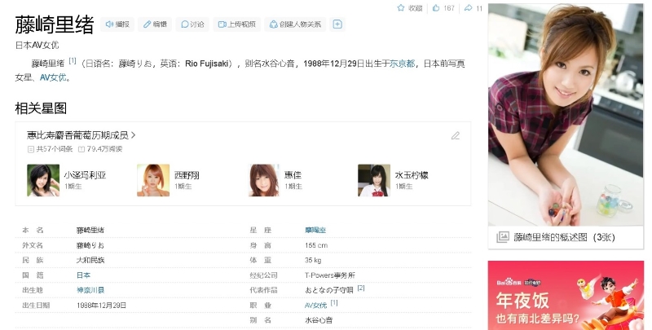652x330 pixels.
Task: Click the 创建人物关系 button
Action: pos(295,24)
